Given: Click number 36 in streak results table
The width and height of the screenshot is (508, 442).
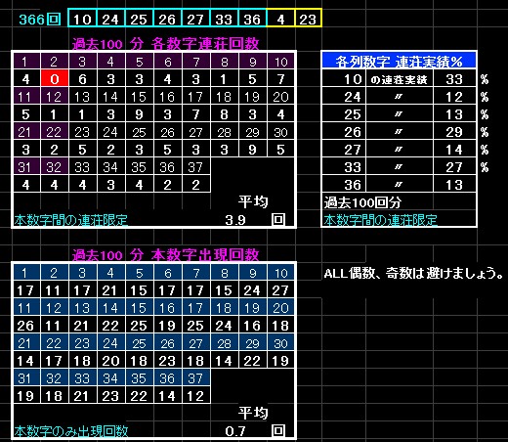Looking at the screenshot, I should (x=344, y=185).
